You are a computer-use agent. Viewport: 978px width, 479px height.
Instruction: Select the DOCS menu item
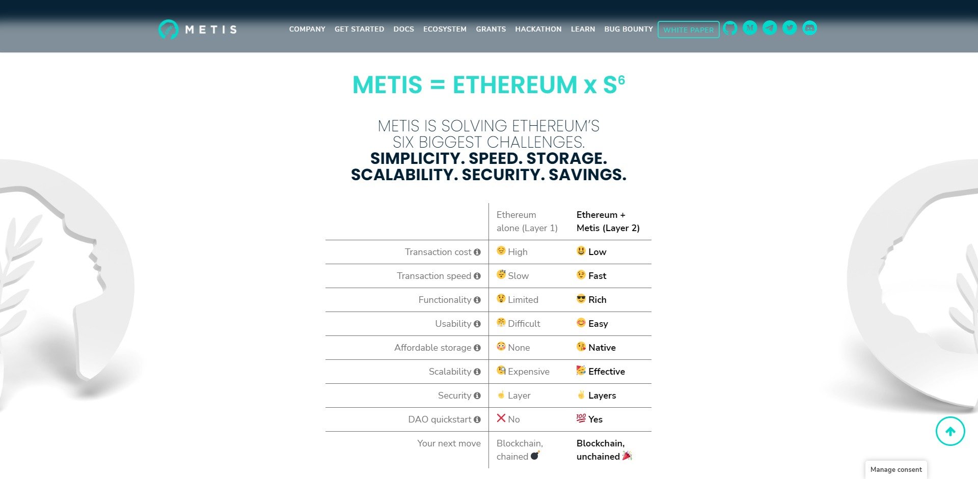coord(403,29)
